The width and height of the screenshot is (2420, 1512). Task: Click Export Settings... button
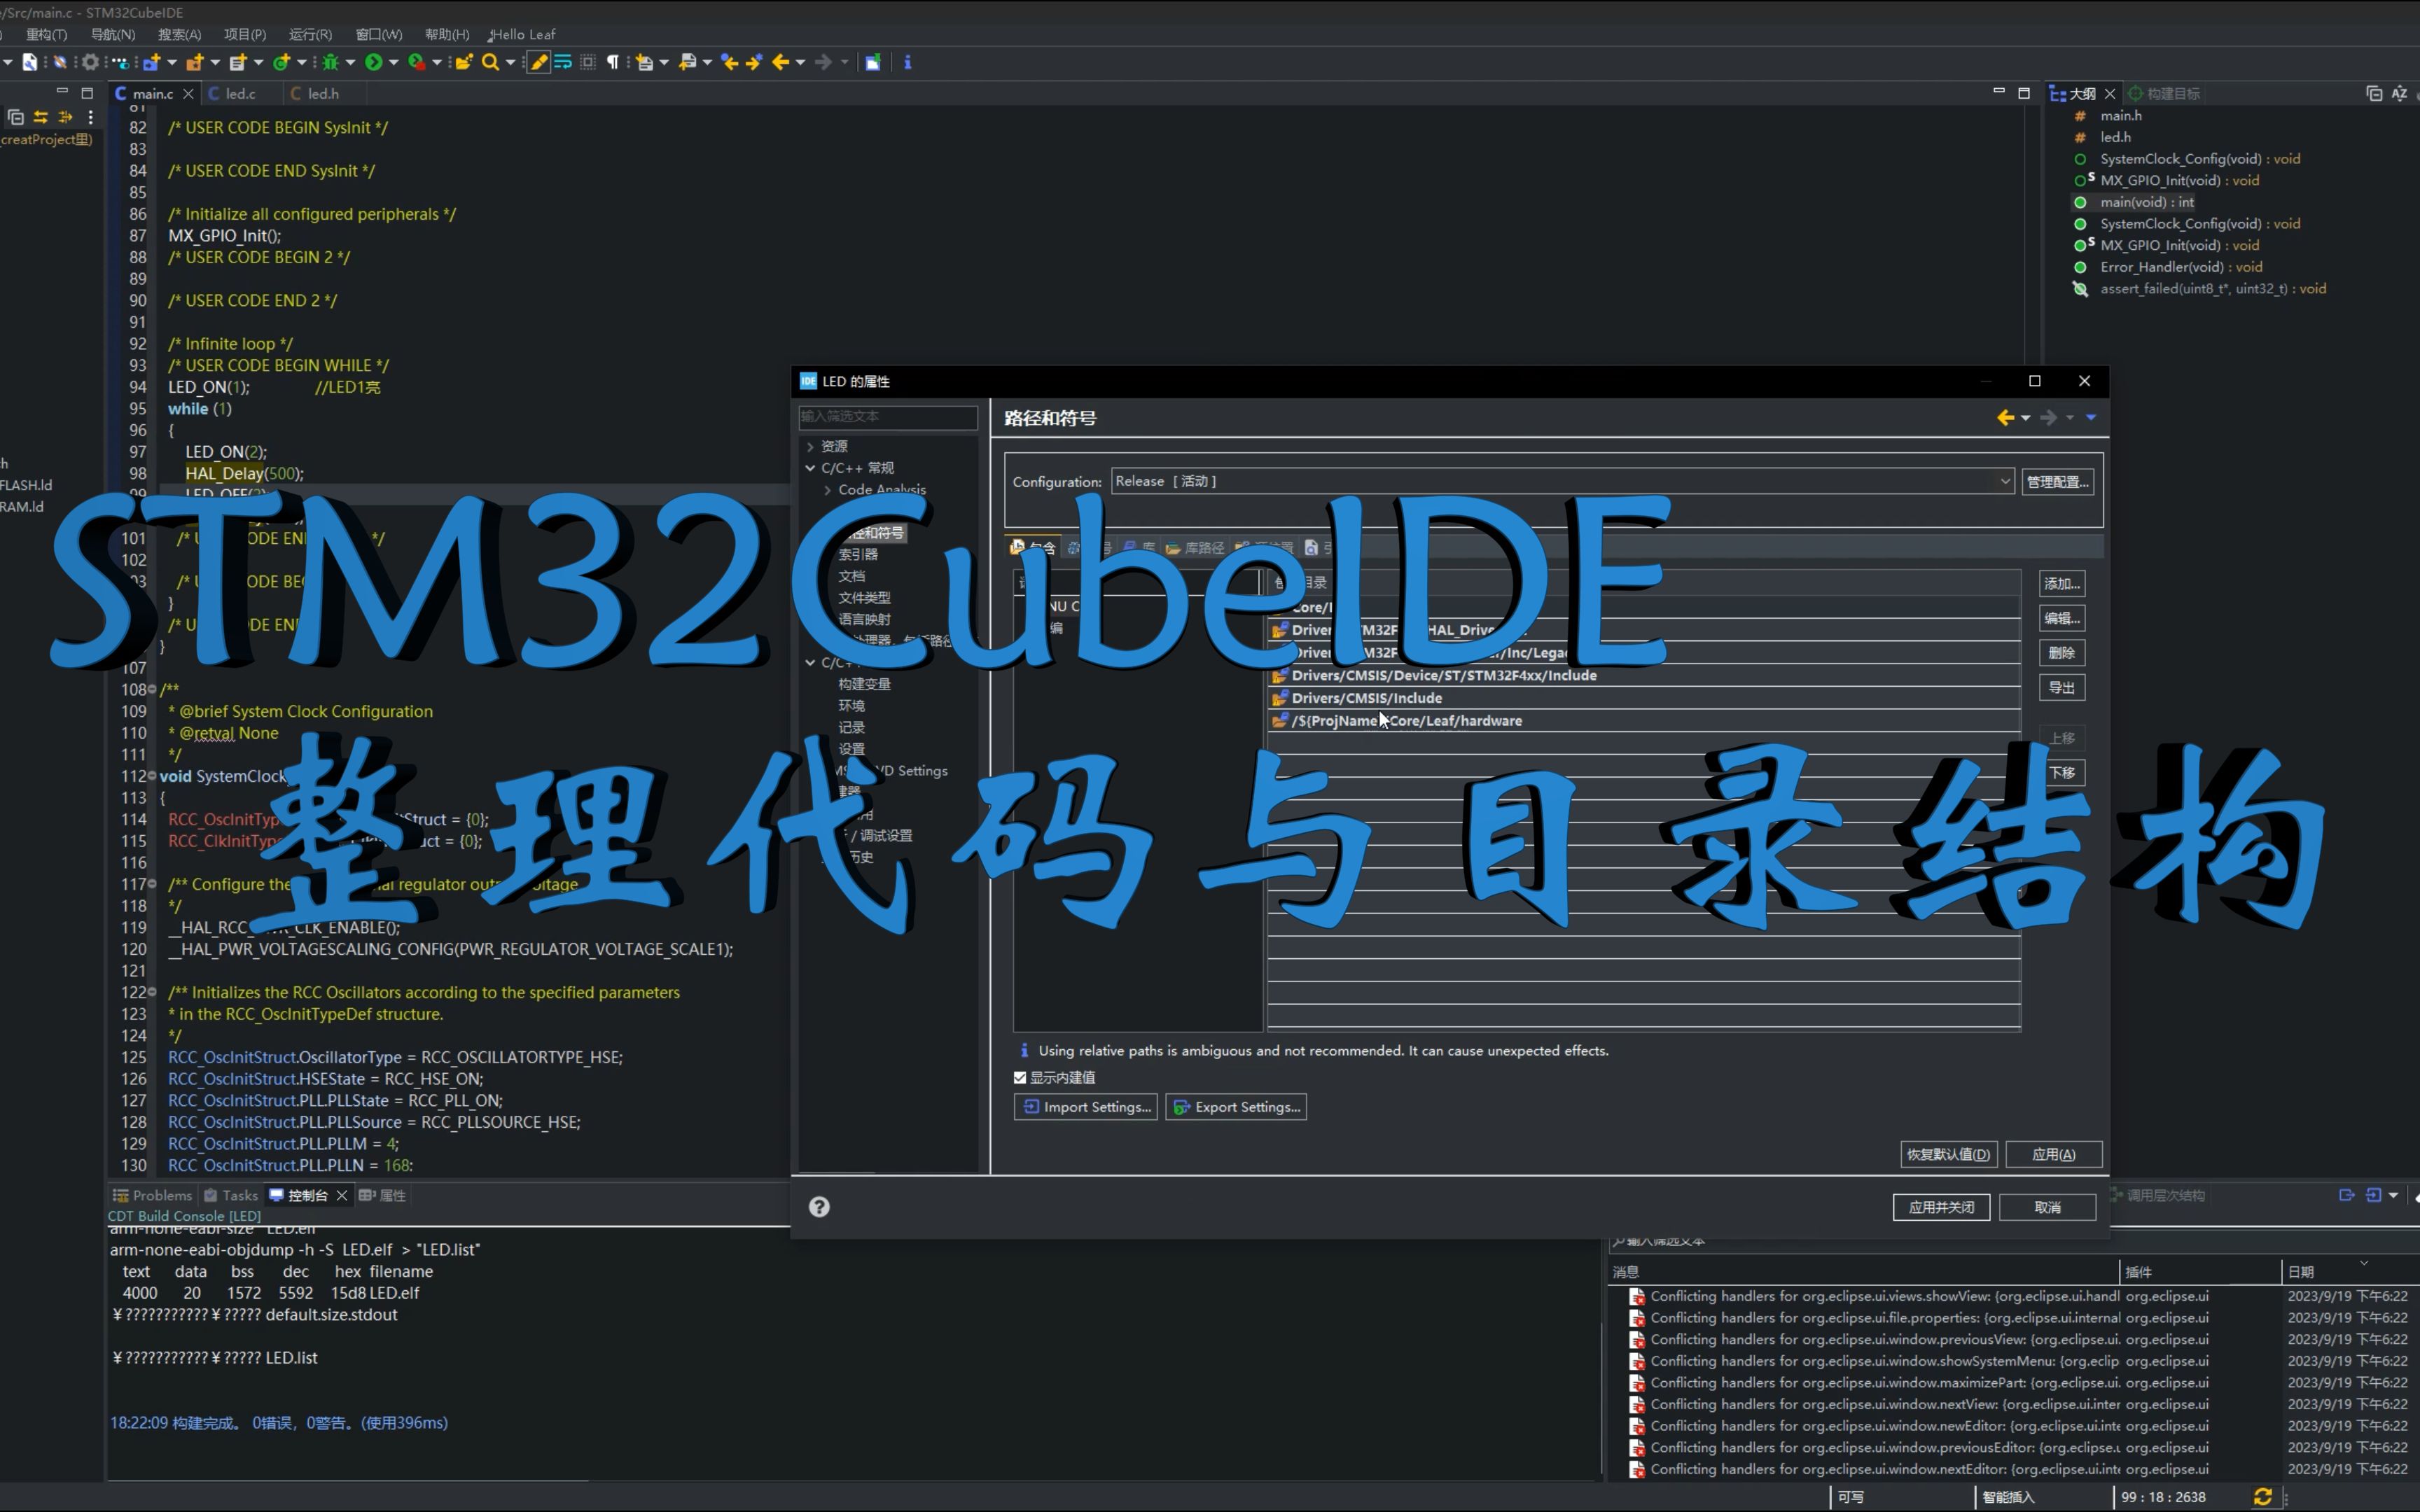(1236, 1107)
